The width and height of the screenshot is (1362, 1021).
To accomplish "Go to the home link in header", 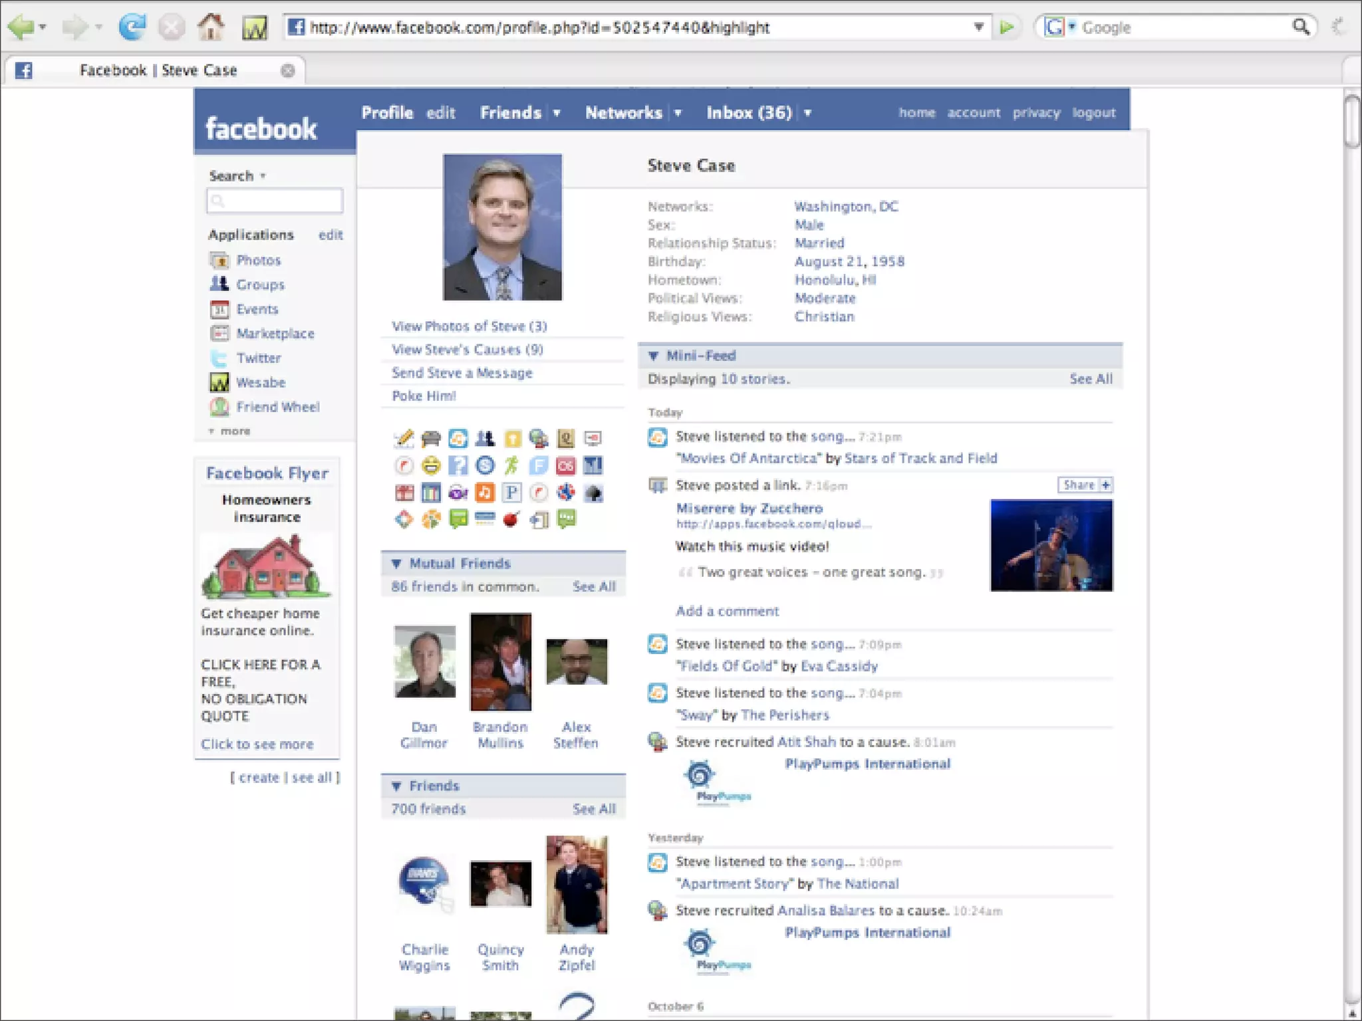I will 917,112.
